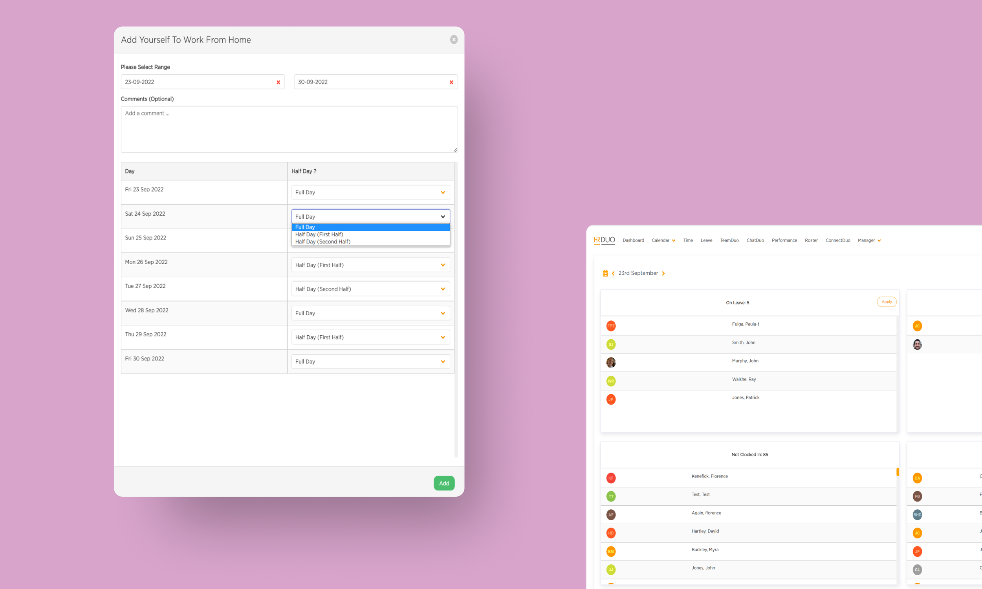This screenshot has width=982, height=589.
Task: Select the Half Day (First Half) option
Action: point(319,234)
